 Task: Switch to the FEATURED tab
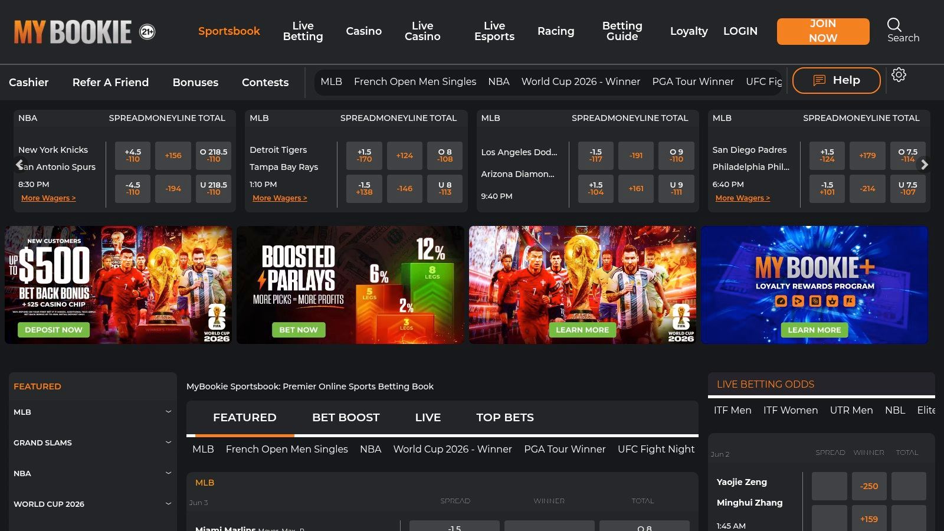pyautogui.click(x=244, y=418)
